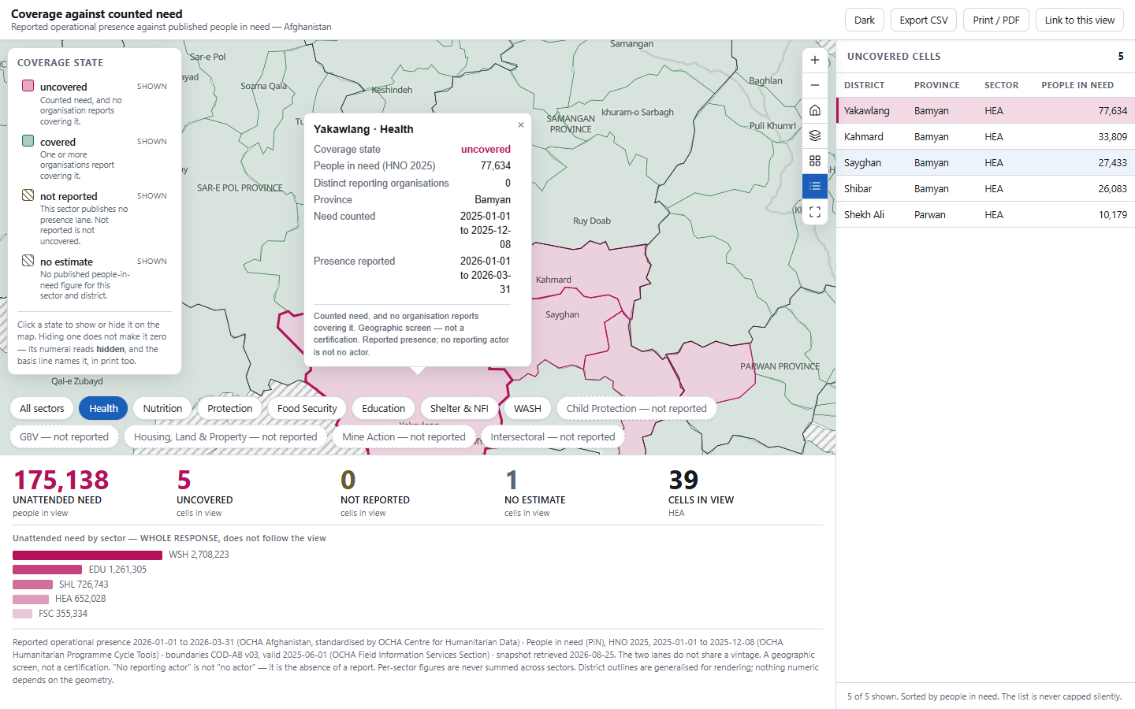Select the Health sector filter

coord(103,408)
